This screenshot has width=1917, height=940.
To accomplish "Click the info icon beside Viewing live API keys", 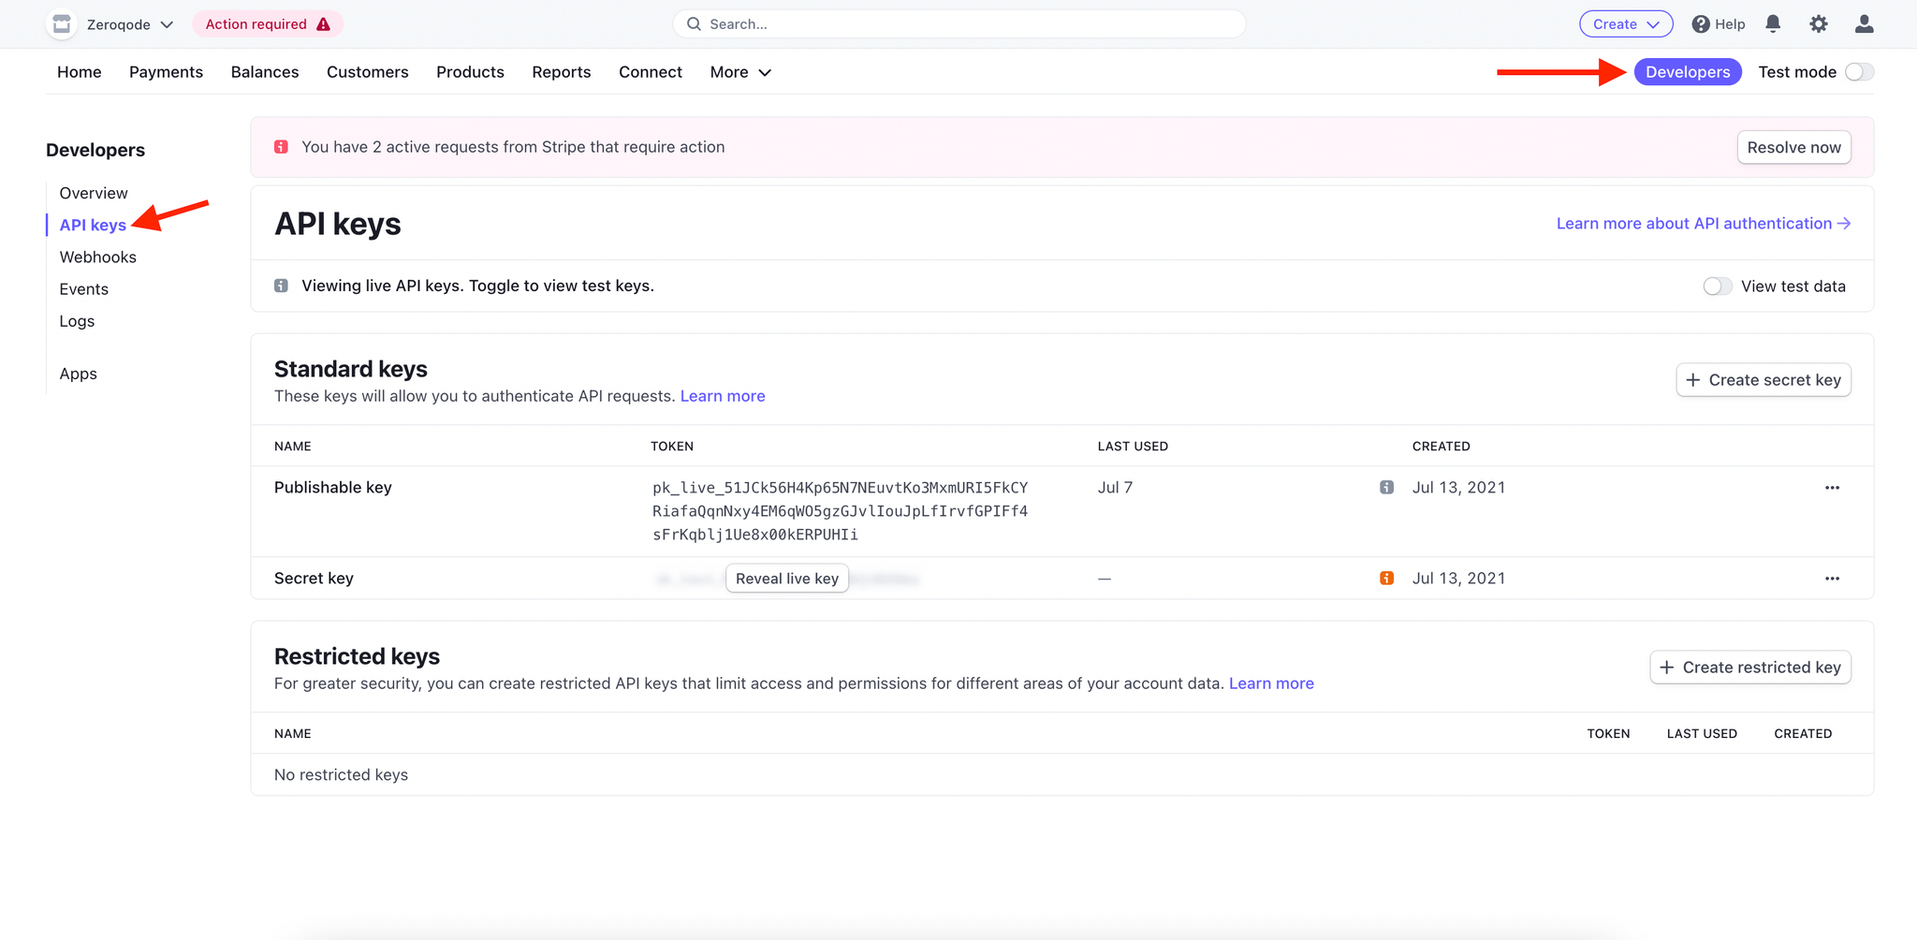I will (281, 286).
